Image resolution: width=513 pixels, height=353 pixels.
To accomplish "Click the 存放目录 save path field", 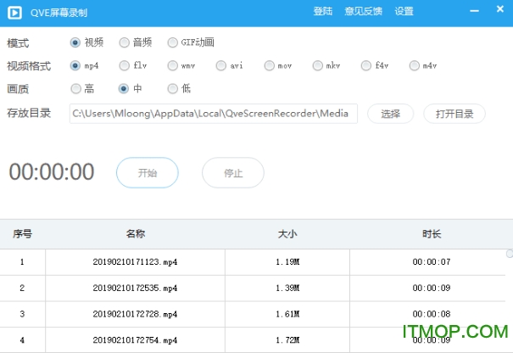I will tap(214, 114).
